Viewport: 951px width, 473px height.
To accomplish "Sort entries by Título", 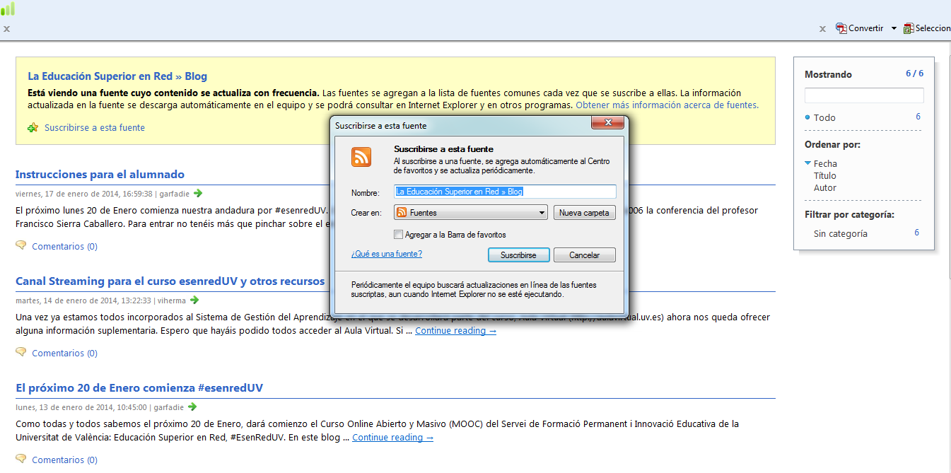I will pos(824,175).
